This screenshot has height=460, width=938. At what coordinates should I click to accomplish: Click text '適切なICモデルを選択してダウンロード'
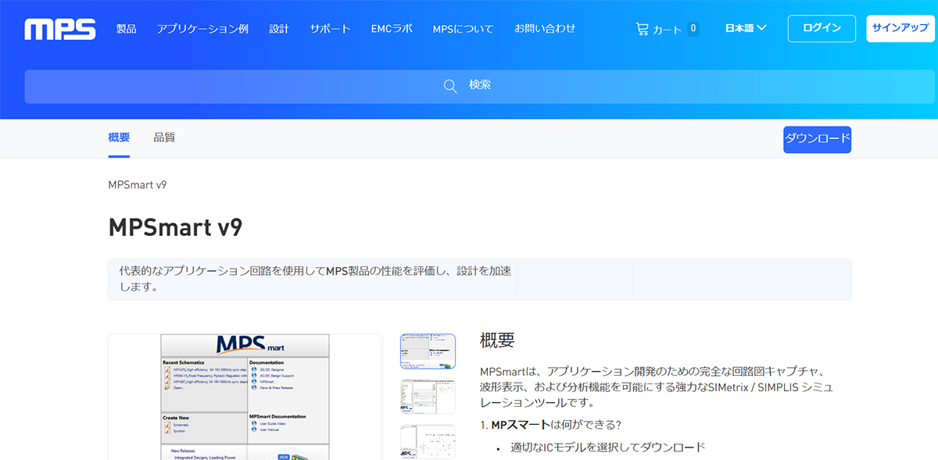[x=608, y=448]
